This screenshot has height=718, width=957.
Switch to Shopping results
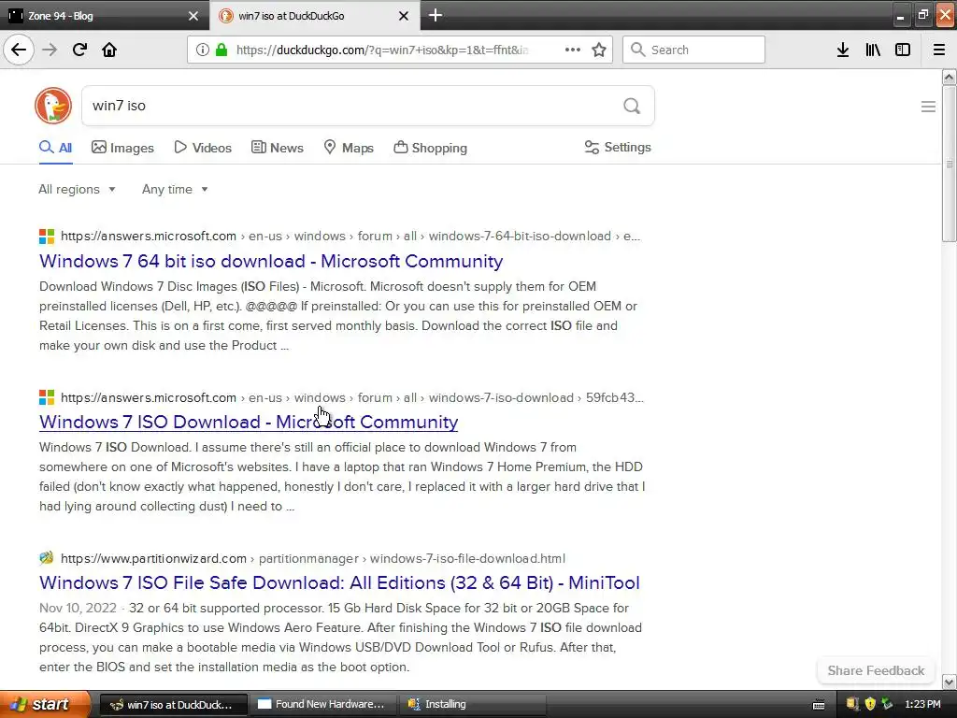[x=430, y=148]
